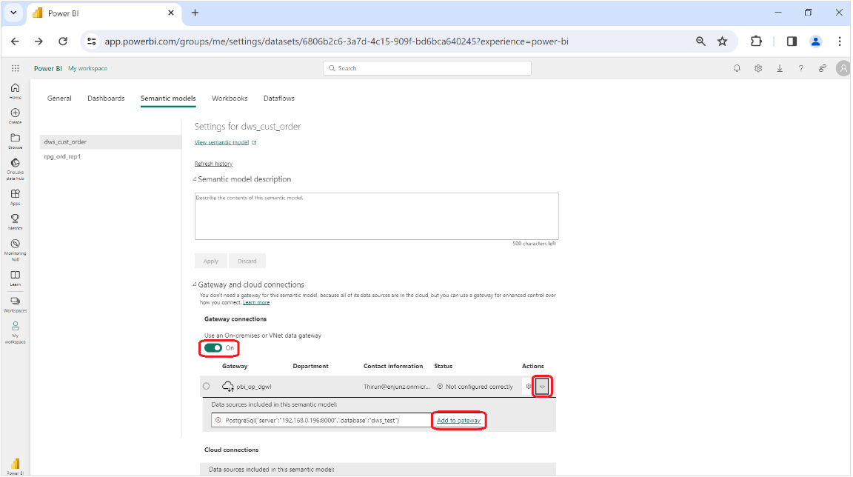
Task: Select the Semantic models tab
Action: coord(168,99)
